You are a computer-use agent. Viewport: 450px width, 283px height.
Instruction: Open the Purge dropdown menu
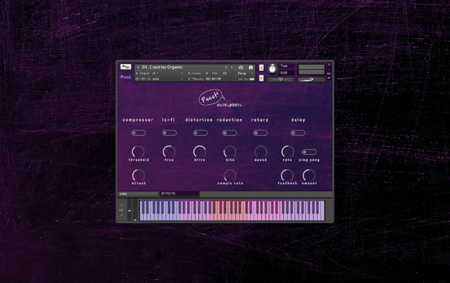tap(245, 74)
